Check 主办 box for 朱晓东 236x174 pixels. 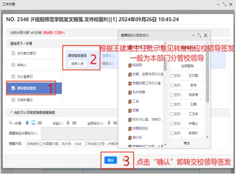coord(172,133)
